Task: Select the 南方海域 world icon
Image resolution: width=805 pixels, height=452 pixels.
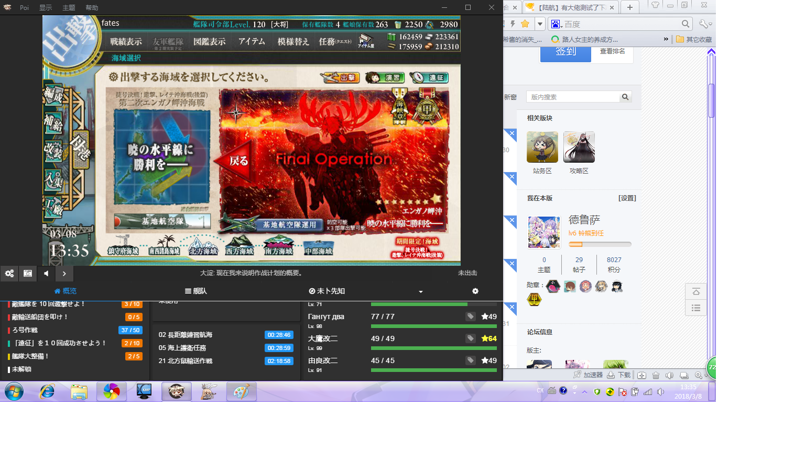Action: (x=279, y=245)
